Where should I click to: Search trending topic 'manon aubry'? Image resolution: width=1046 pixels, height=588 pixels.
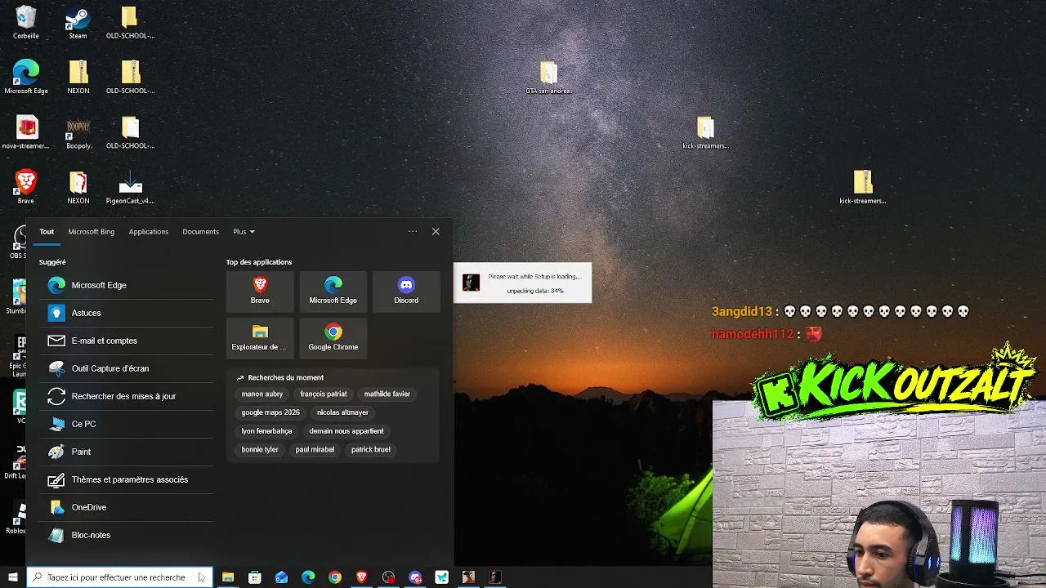[262, 394]
